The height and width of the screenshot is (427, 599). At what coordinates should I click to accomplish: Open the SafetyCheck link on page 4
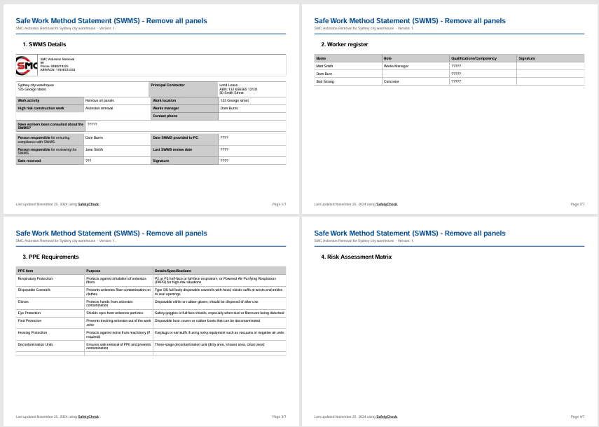tap(386, 416)
